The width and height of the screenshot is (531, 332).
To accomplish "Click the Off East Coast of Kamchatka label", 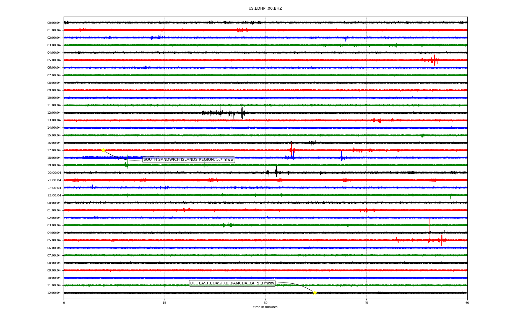I will 232,283.
